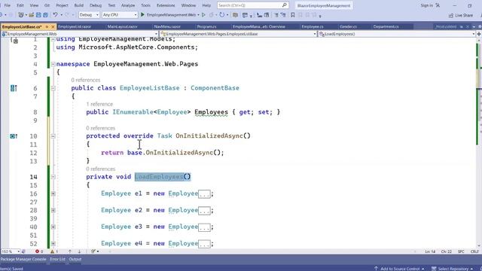Collapse the namespace block on line 4
This screenshot has height=271, width=482.
click(53, 64)
